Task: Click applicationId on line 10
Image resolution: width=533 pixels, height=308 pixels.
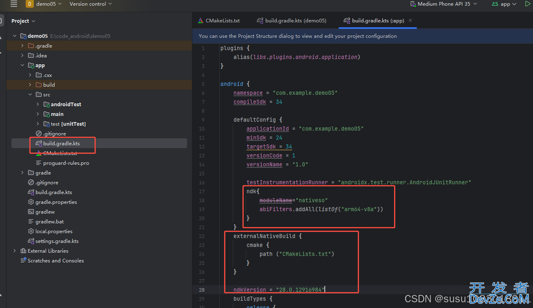Action: tap(268, 129)
